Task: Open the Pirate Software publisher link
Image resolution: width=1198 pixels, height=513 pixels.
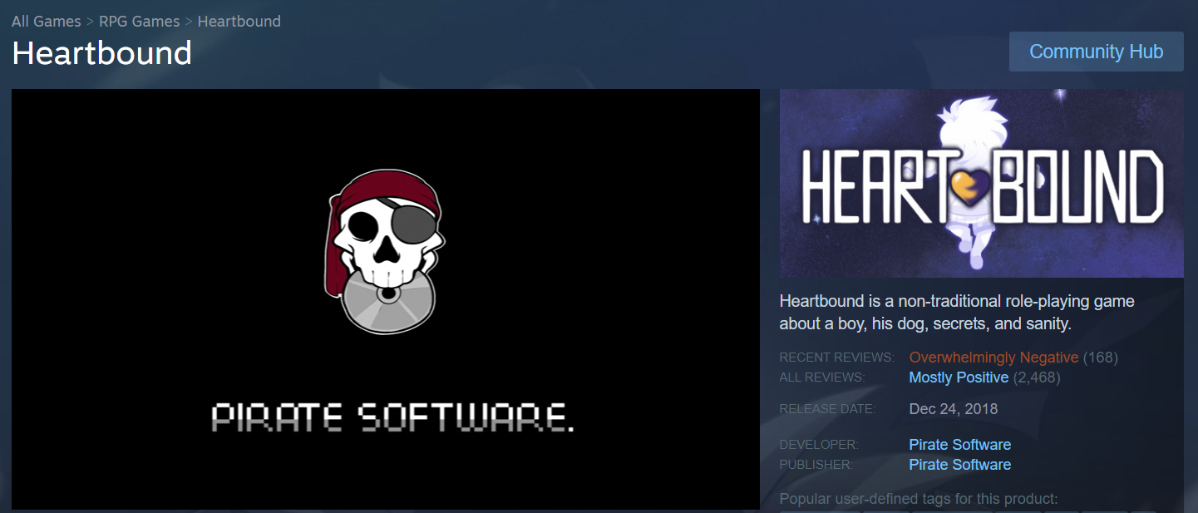Action: (x=960, y=465)
